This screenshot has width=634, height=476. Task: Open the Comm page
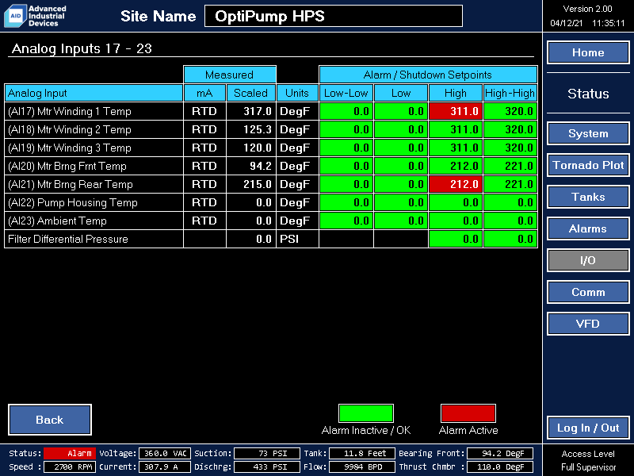(588, 292)
